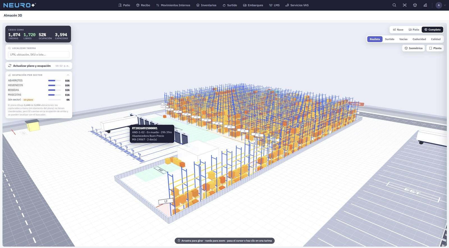Click the ABARROTES occupancy bar
This screenshot has height=248, width=449.
pyautogui.click(x=54, y=81)
